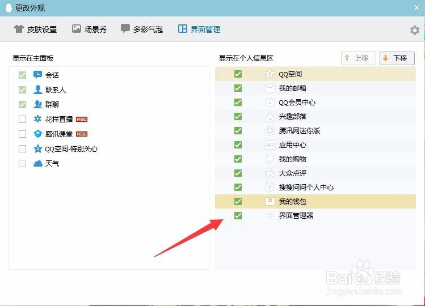The image size is (425, 306).
Task: Click the QQ penguin logo in title bar
Action: point(9,8)
